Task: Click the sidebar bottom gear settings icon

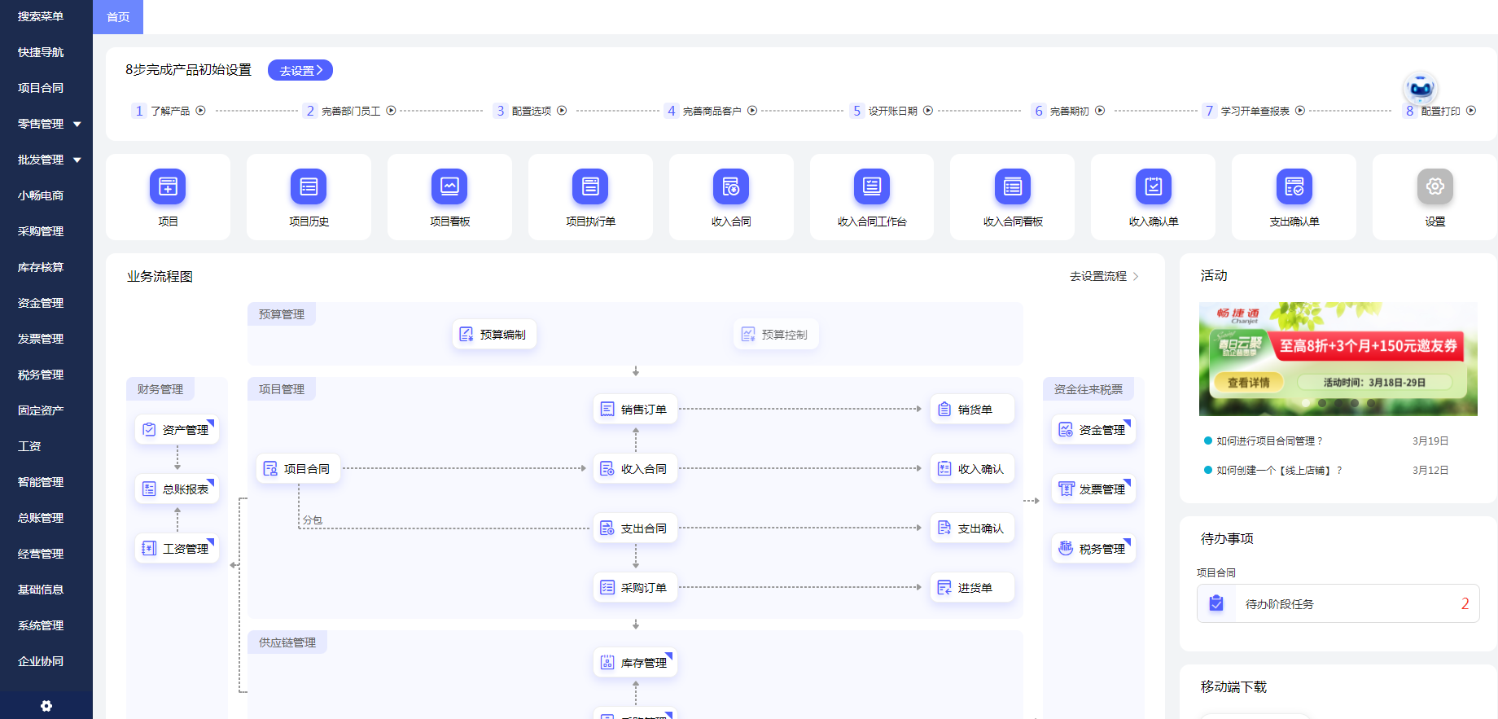Action: coord(46,706)
